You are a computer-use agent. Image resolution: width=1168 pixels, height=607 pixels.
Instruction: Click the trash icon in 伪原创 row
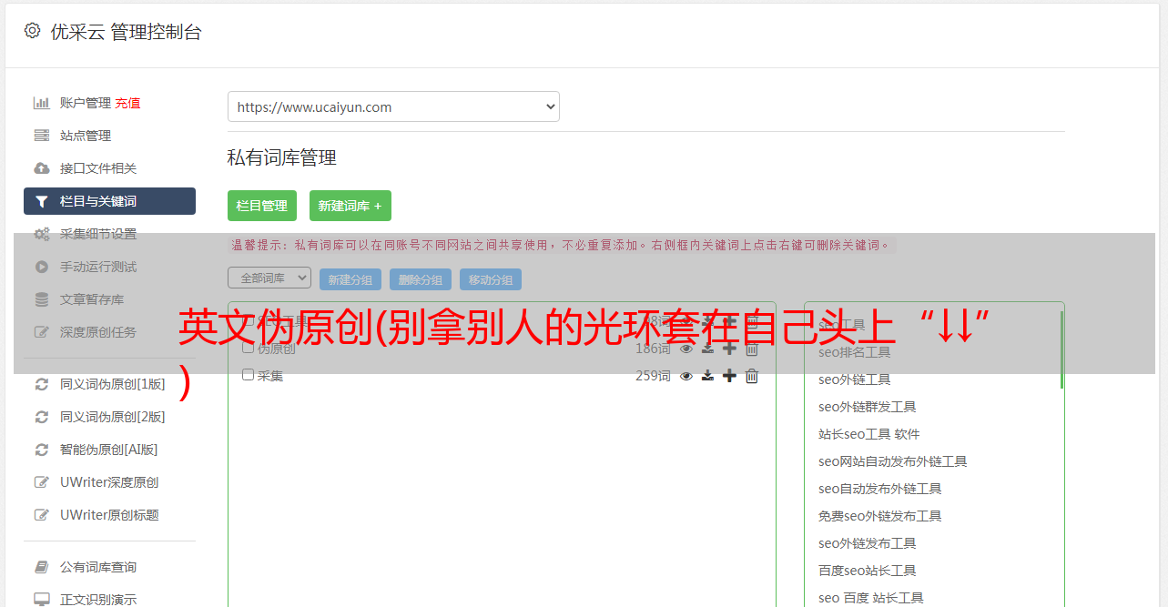click(x=752, y=349)
